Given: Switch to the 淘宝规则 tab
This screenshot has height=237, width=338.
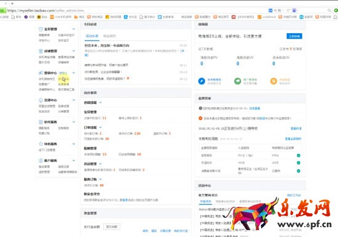Looking at the screenshot, I should (109, 36).
